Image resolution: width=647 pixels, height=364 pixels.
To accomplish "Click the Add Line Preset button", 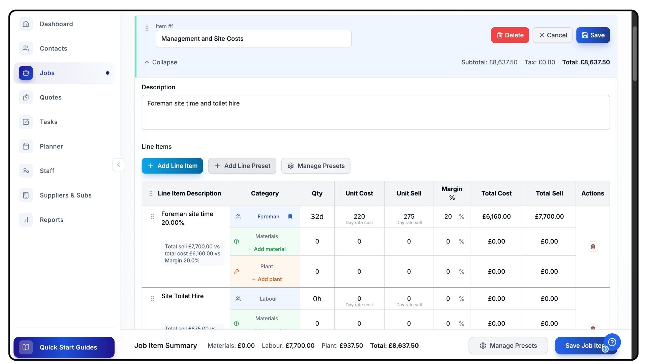I will [242, 166].
